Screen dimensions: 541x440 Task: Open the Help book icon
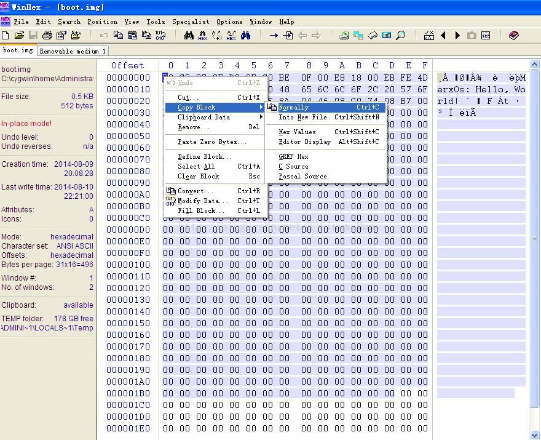tap(514, 35)
